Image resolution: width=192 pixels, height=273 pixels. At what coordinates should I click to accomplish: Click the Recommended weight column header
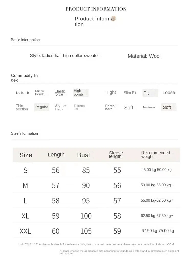pyautogui.click(x=156, y=155)
